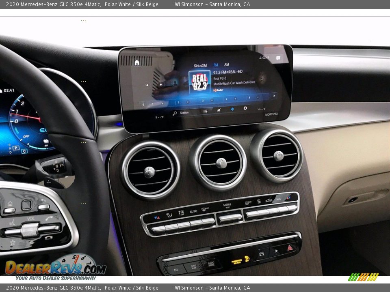Toggle the blue HD sound icon
Viewport: 390px width, 292px height.
(x=232, y=109)
